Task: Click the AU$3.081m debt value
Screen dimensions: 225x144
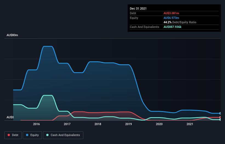Action: pos(171,13)
